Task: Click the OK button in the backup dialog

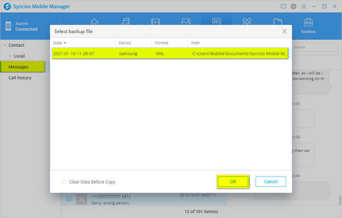Action: pos(233,182)
